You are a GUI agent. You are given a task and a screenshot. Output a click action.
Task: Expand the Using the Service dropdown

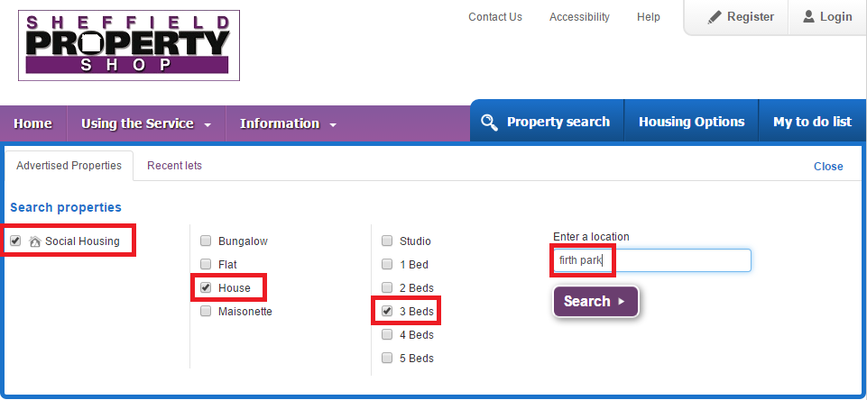pos(146,123)
